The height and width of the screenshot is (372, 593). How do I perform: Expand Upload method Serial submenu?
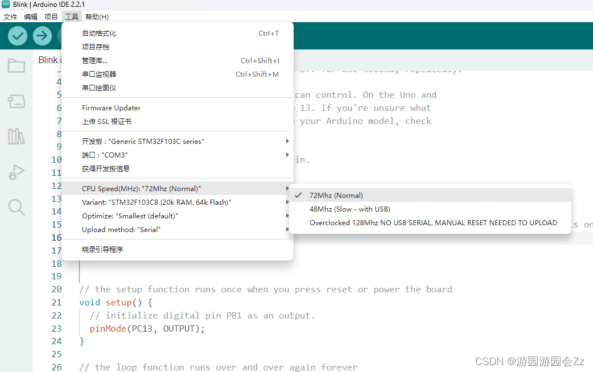click(178, 229)
